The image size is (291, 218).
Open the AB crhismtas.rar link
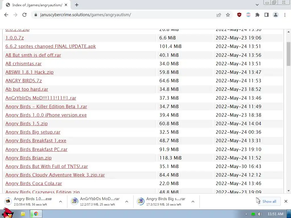click(24, 64)
